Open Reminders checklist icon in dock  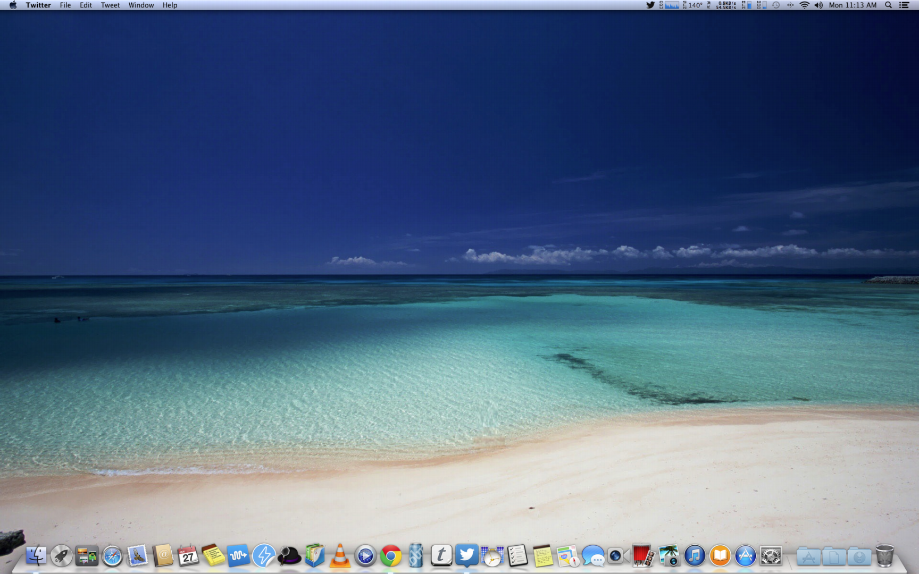coord(517,556)
